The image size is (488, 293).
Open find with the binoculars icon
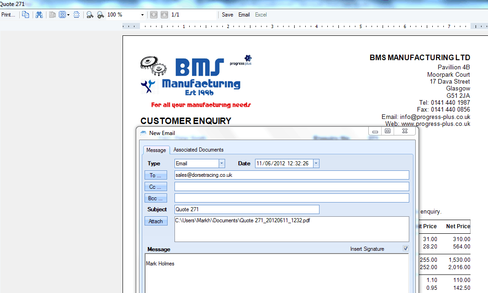point(39,15)
